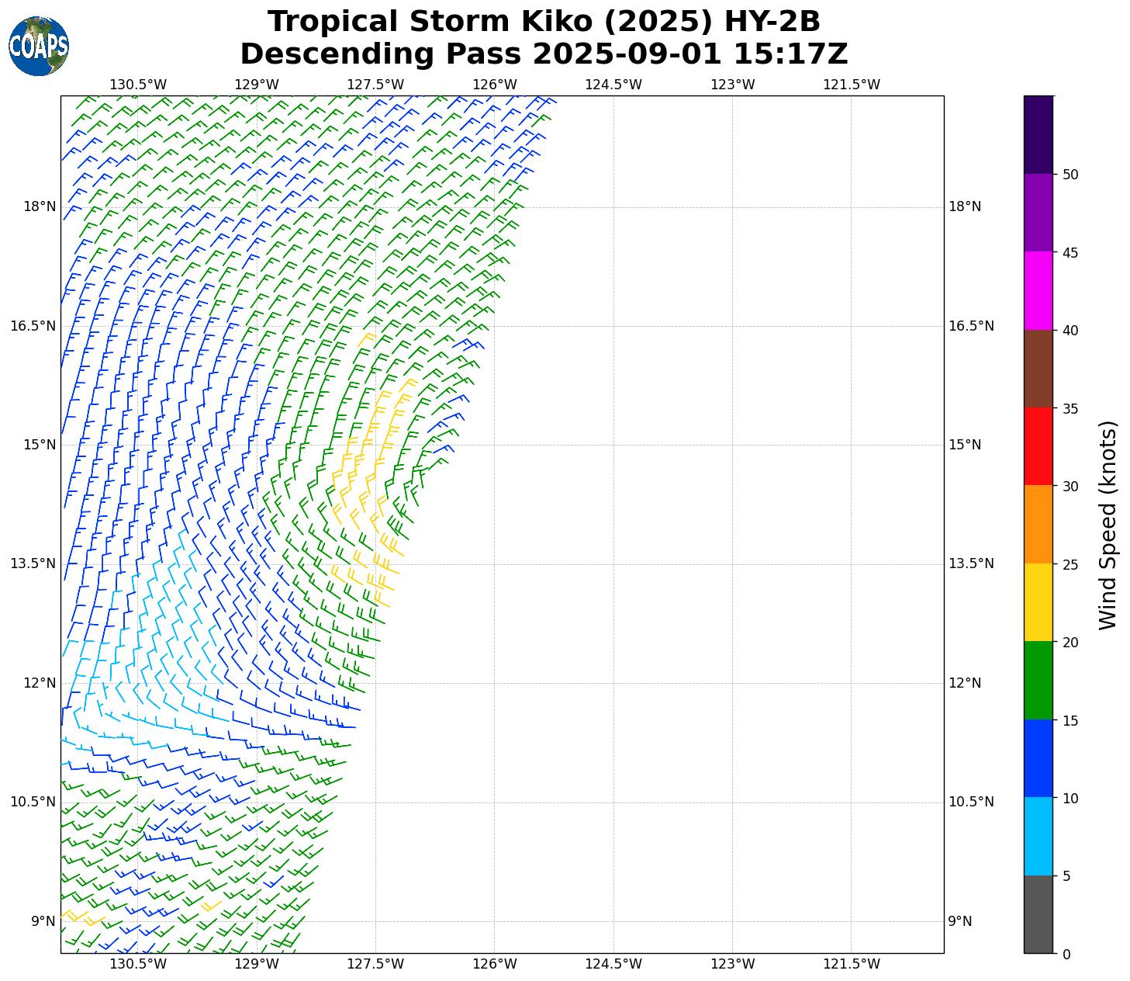1130x981 pixels.
Task: Click the 9°N label on right axis
Action: click(959, 921)
